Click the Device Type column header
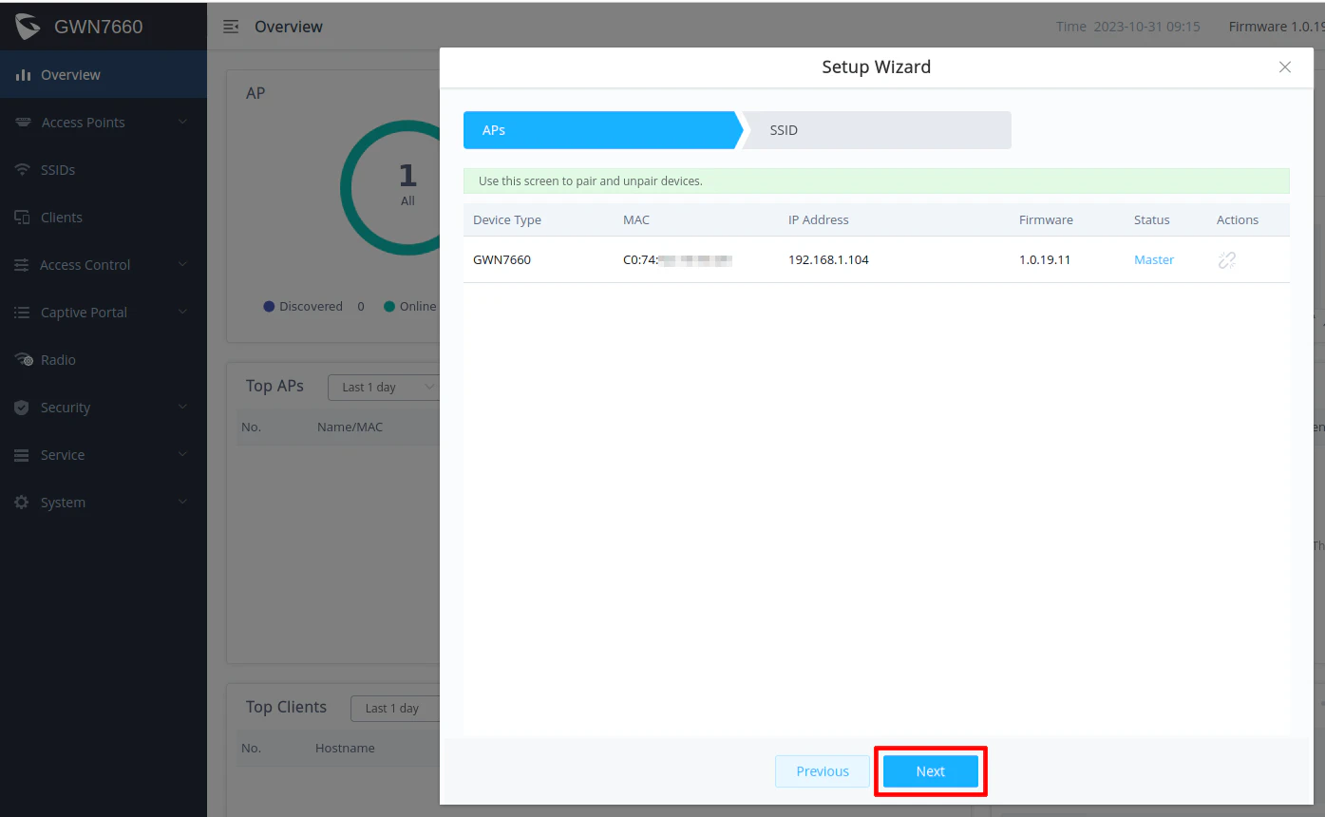The height and width of the screenshot is (817, 1325). tap(507, 219)
